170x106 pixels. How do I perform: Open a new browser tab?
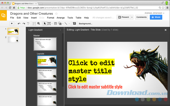pos(41,4)
